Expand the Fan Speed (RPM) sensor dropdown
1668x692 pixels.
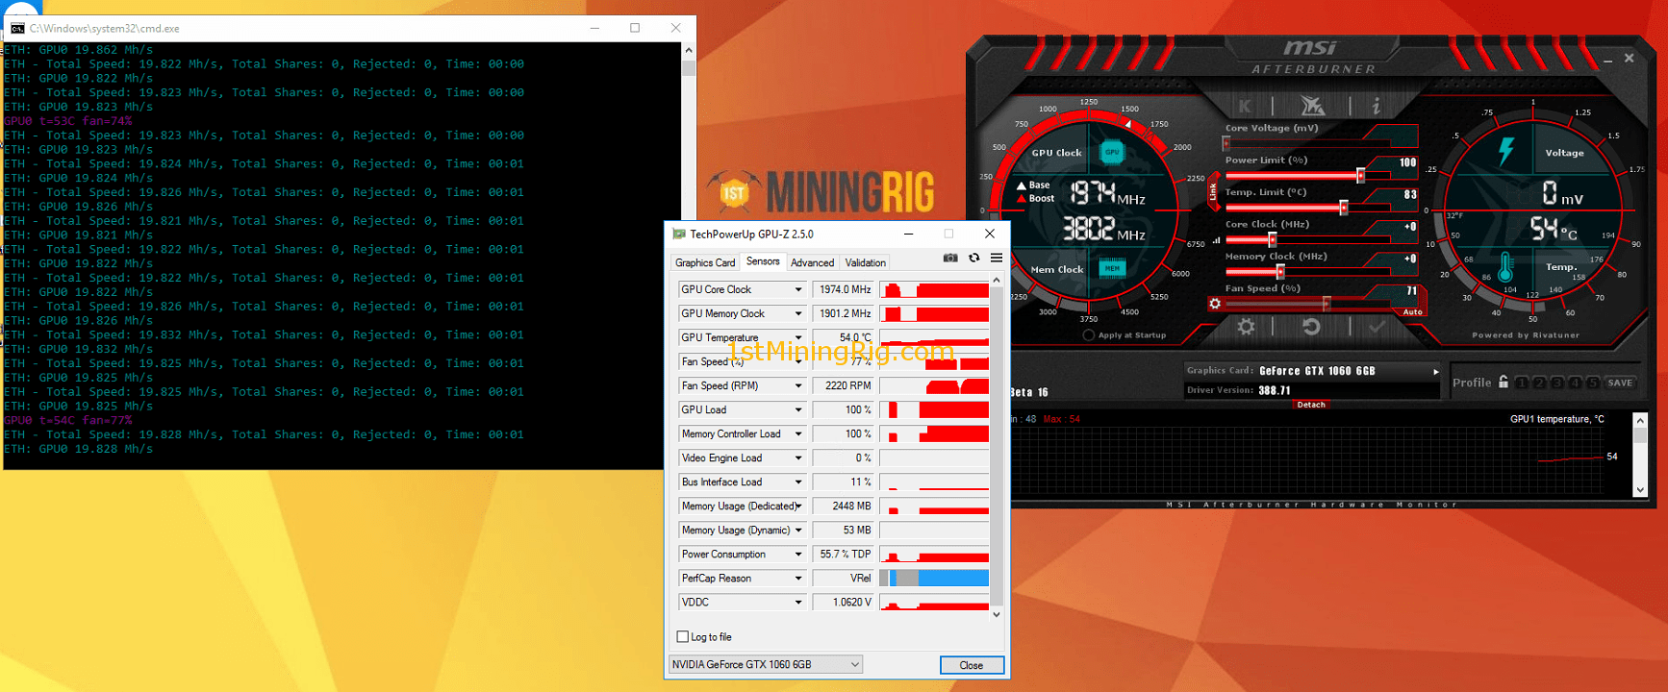pos(797,385)
